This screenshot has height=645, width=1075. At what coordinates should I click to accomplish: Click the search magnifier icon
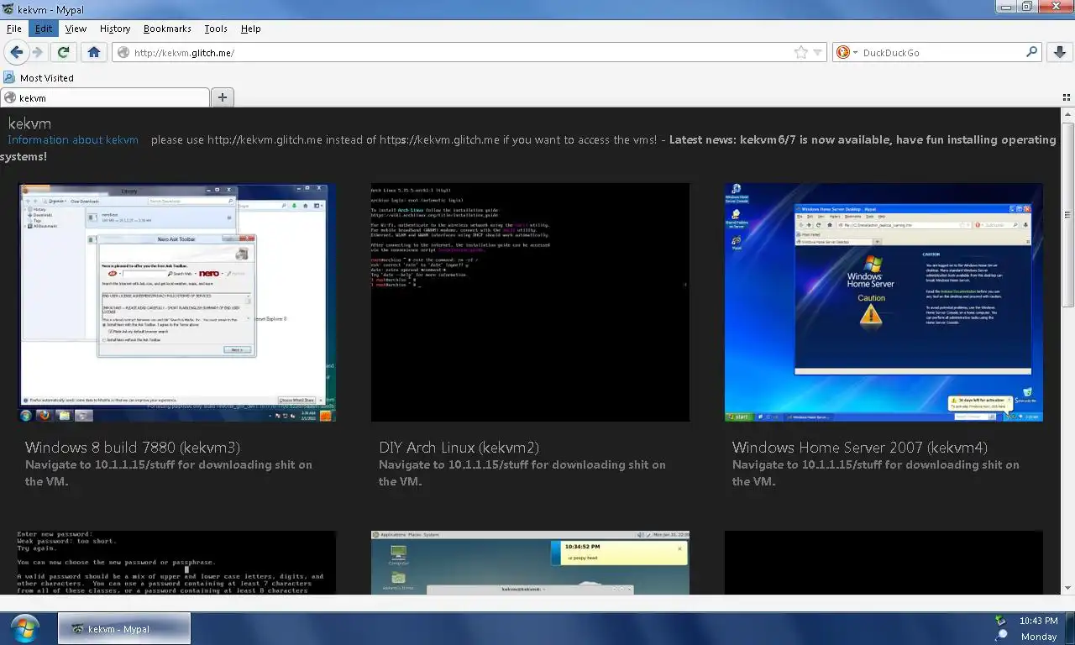1032,52
